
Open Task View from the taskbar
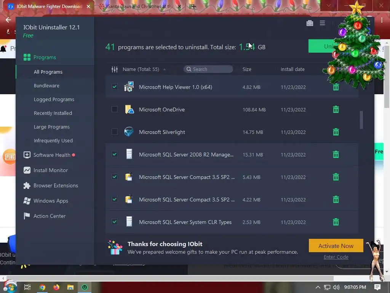[27, 287]
